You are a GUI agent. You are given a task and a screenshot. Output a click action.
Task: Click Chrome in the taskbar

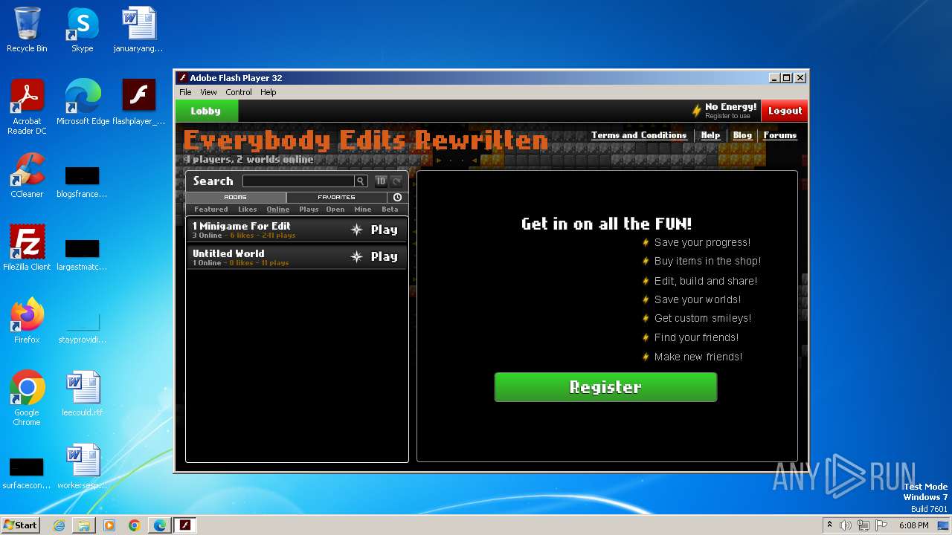134,525
